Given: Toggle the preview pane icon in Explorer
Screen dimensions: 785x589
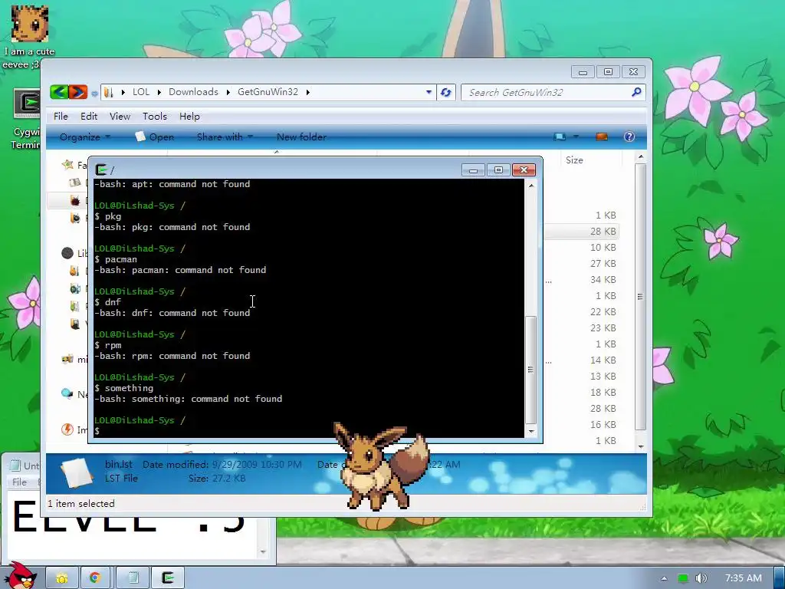Looking at the screenshot, I should 602,137.
